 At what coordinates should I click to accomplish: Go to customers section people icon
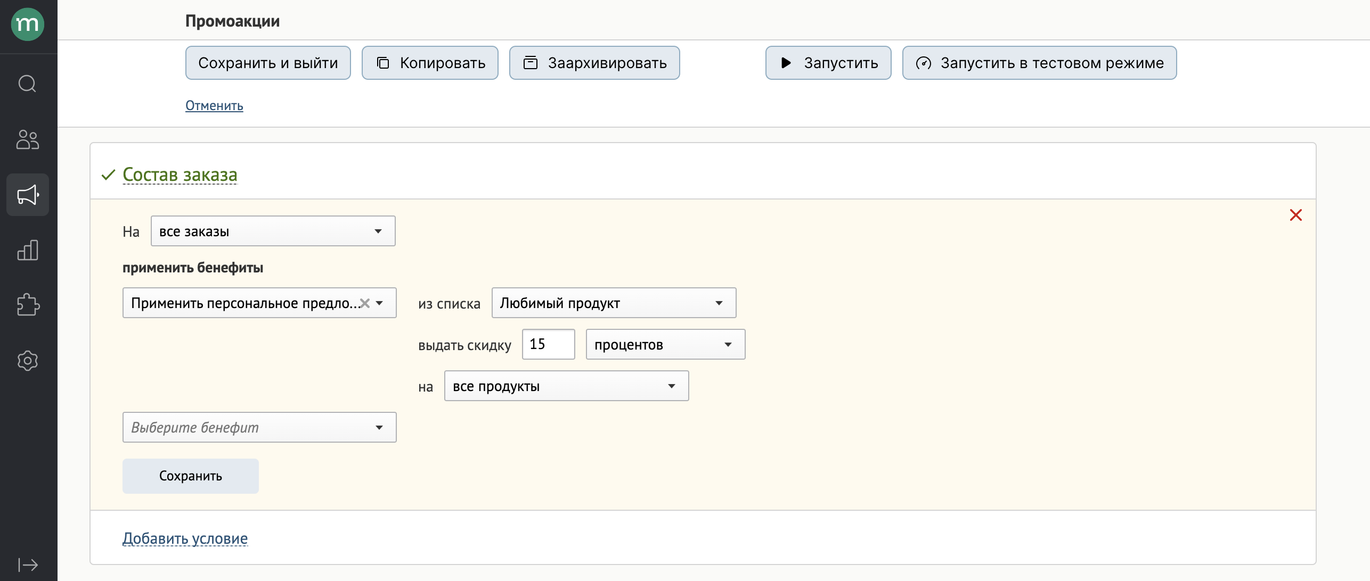coord(28,139)
